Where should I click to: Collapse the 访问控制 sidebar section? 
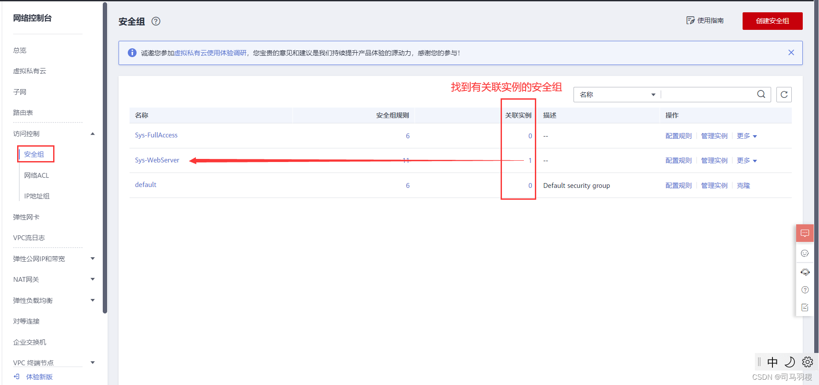tap(93, 134)
